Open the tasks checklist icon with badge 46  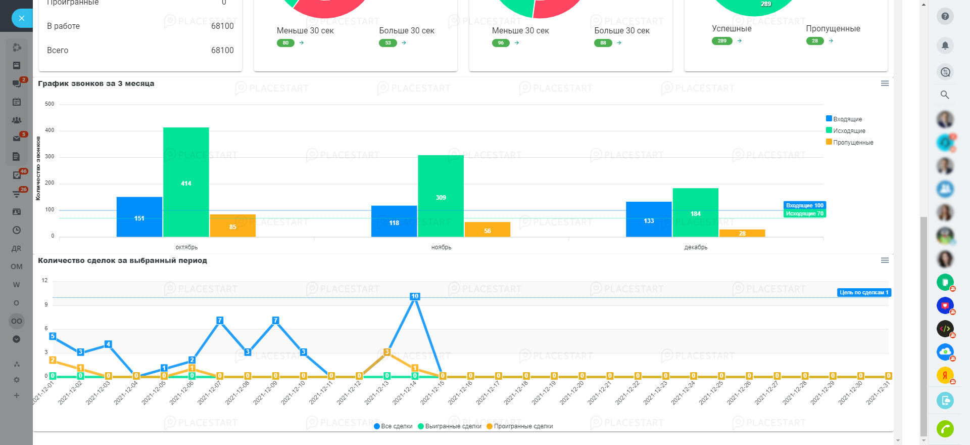(17, 175)
